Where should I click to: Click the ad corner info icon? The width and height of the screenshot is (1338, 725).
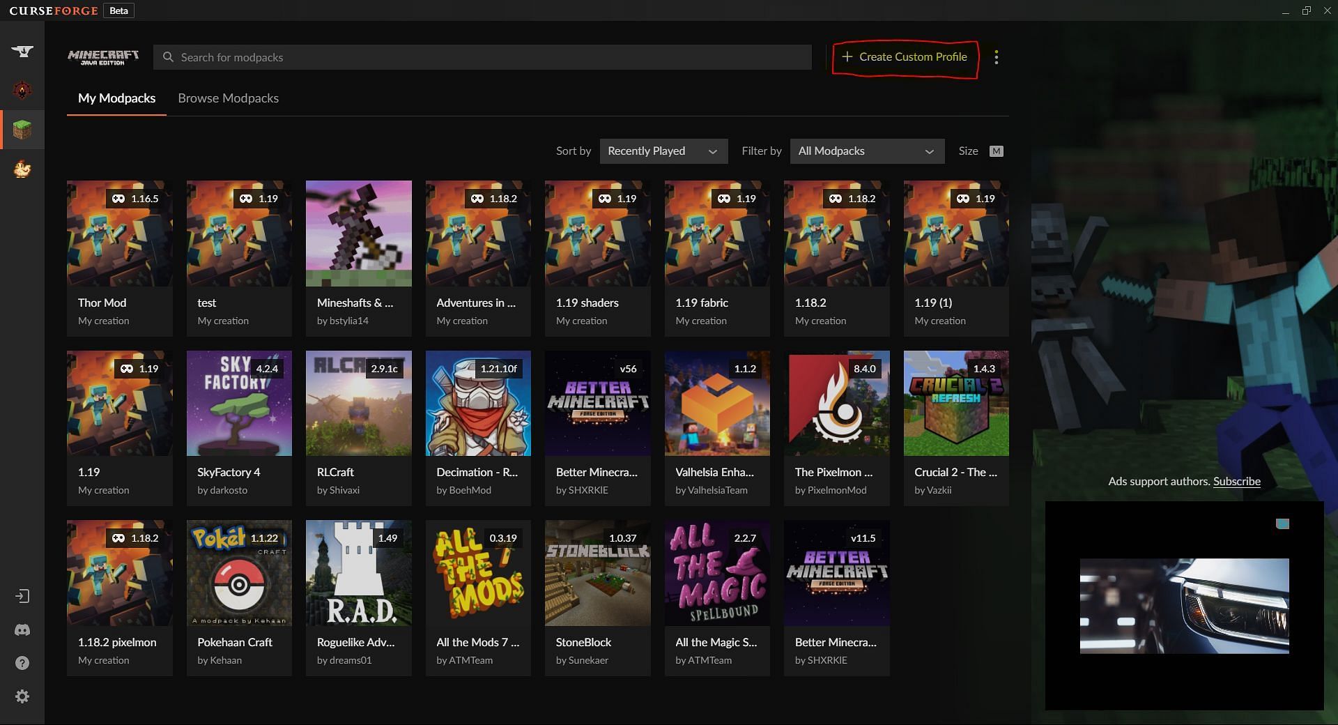click(x=1282, y=524)
